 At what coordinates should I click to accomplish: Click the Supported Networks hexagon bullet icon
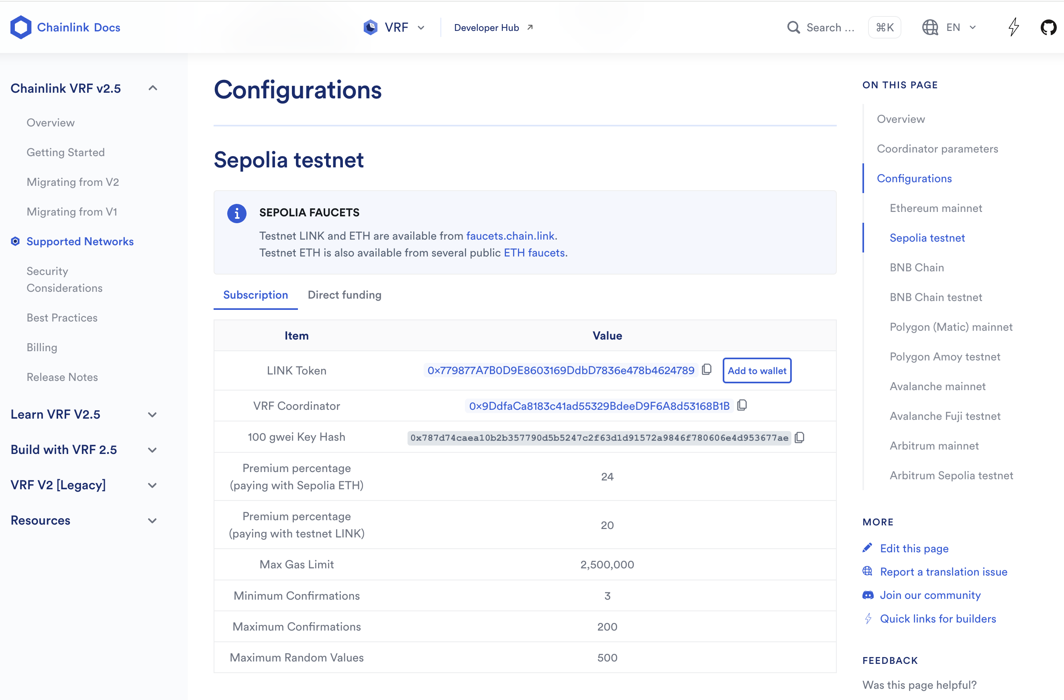point(15,241)
